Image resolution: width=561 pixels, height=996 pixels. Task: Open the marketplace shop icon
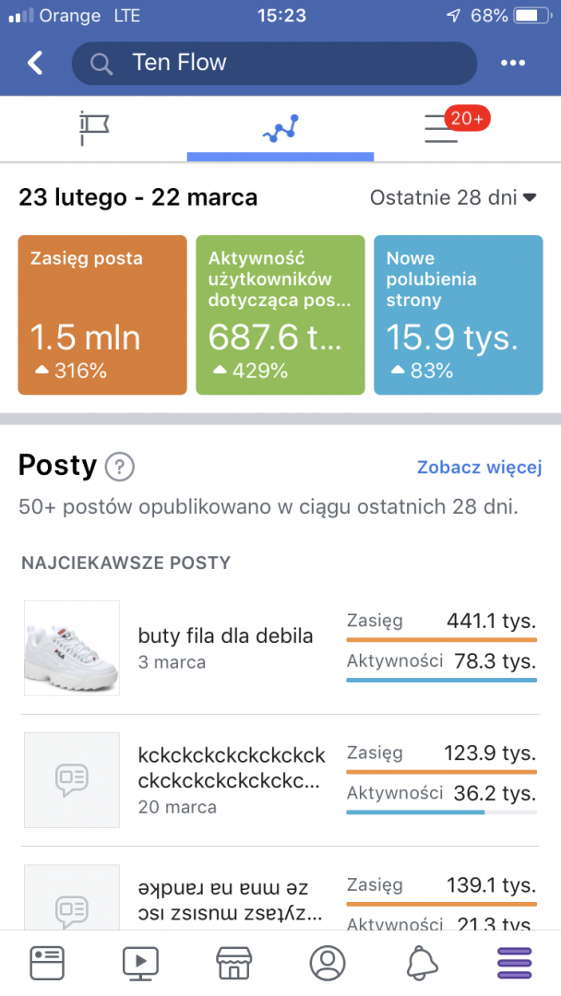click(x=233, y=962)
